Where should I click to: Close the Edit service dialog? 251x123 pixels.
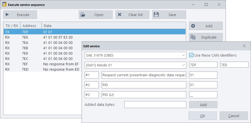[x=244, y=46]
